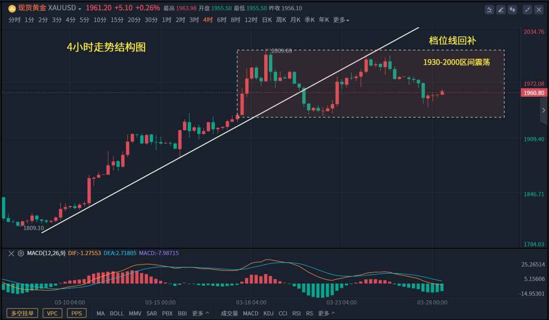
Task: Expand the 更多 timeframe dropdown
Action: click(x=341, y=20)
